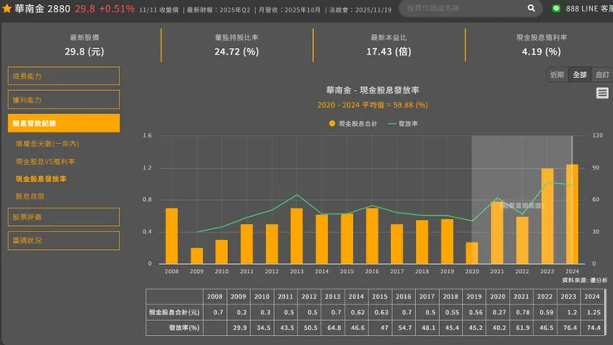Click table cell with payout rate 64.8
The width and height of the screenshot is (613, 345).
click(334, 328)
